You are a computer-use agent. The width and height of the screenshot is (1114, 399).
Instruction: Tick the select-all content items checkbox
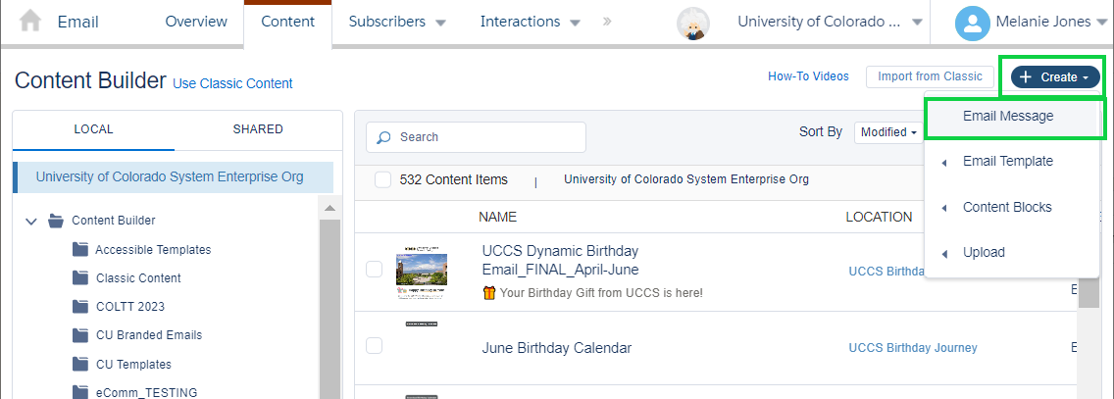[x=382, y=179]
